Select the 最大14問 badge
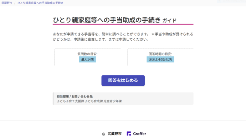Image resolution: width=246 pixels, height=139 pixels. [87, 59]
